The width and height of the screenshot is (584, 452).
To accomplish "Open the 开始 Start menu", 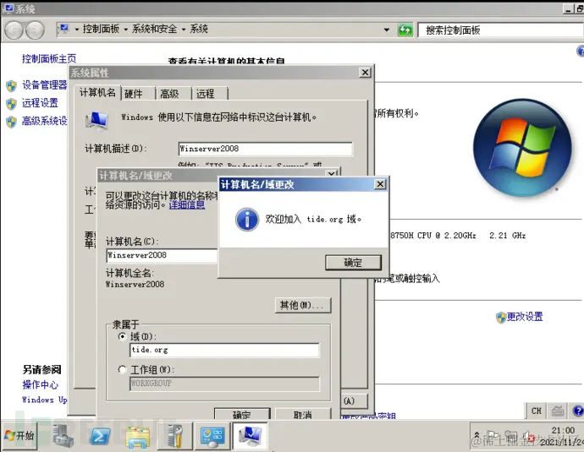I will click(x=19, y=436).
